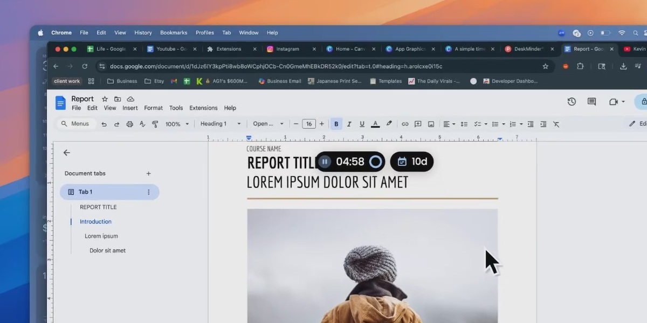The width and height of the screenshot is (647, 323).
Task: Click the Insert image icon
Action: pos(431,124)
